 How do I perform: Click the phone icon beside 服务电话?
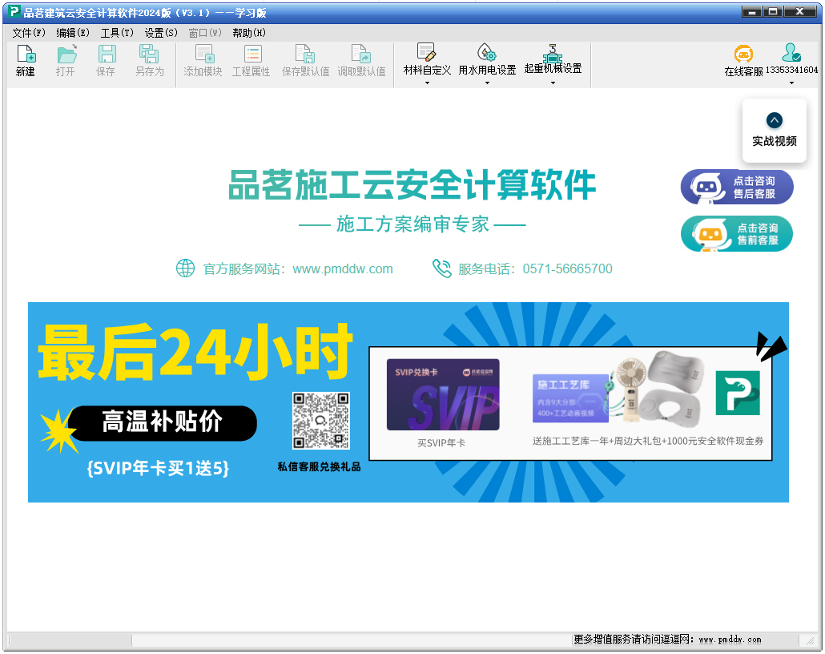tap(441, 268)
